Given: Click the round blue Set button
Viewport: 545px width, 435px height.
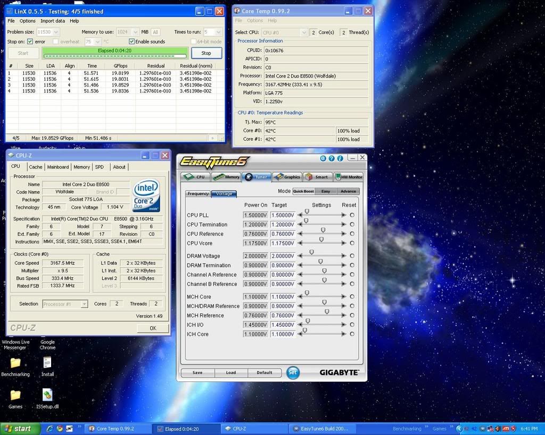Looking at the screenshot, I should coord(293,372).
